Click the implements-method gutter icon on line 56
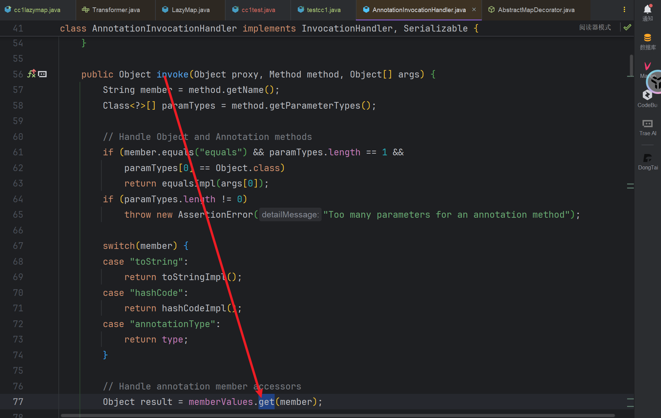This screenshot has width=661, height=418. pyautogui.click(x=32, y=74)
